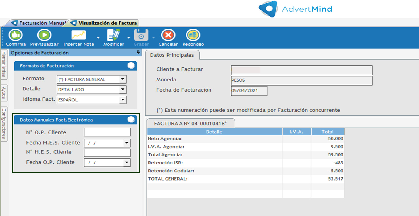Open the Idioma Fact. dropdown

point(123,100)
